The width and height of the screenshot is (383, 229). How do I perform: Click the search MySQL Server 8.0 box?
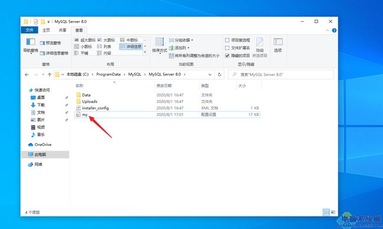281,74
